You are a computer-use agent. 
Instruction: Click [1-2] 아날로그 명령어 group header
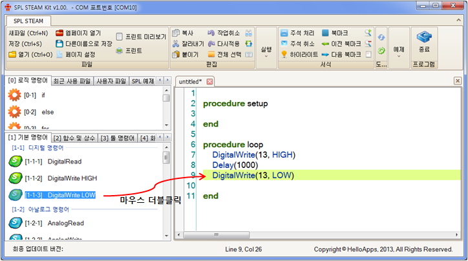(40, 209)
